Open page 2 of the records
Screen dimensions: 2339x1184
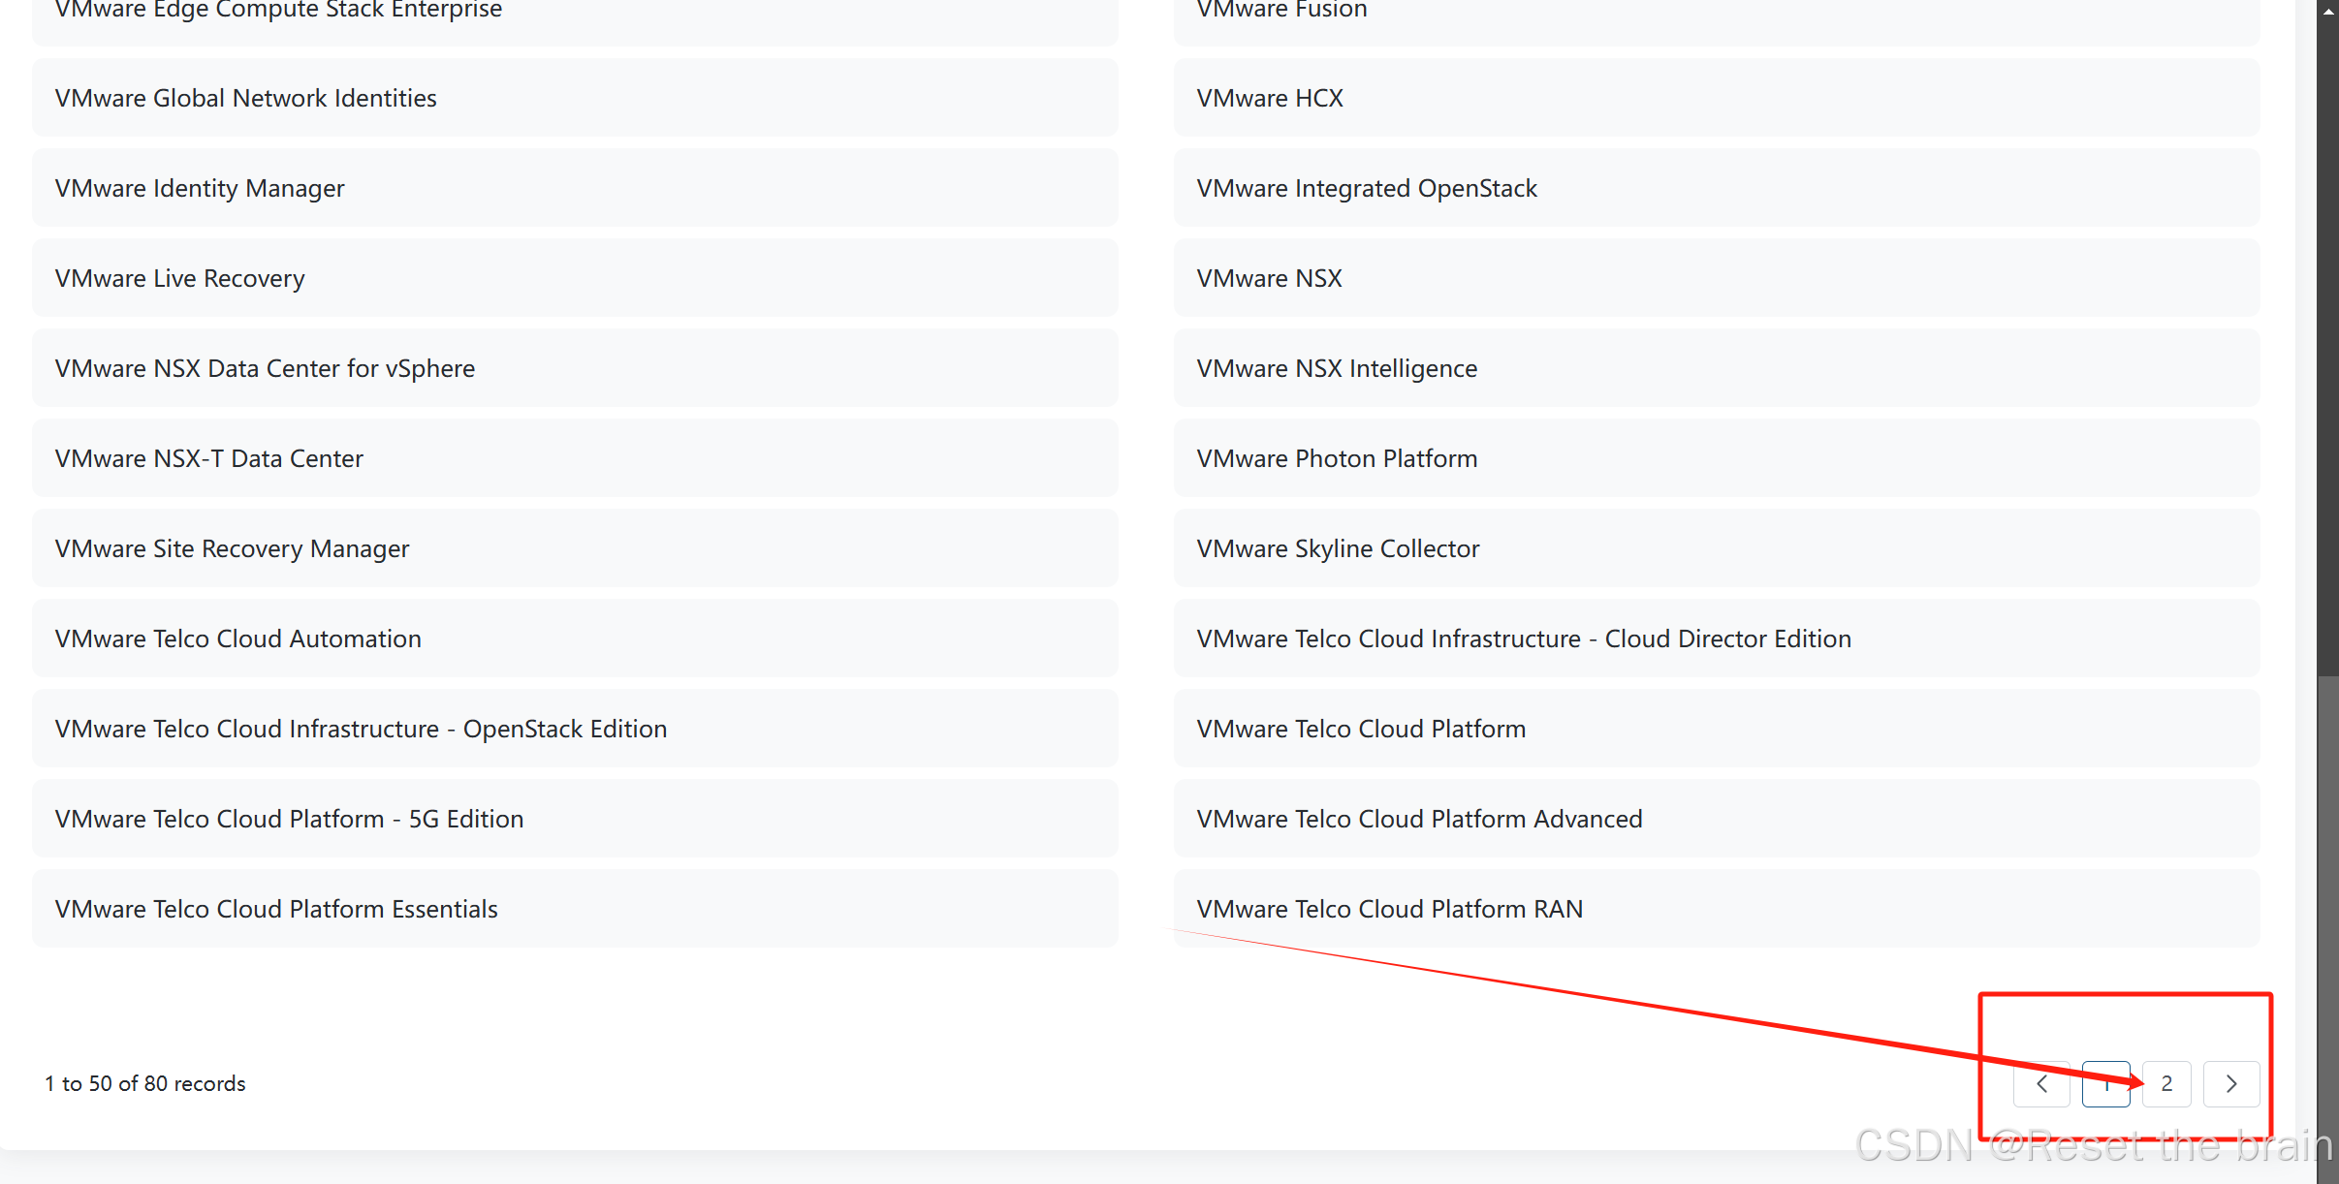click(2166, 1083)
